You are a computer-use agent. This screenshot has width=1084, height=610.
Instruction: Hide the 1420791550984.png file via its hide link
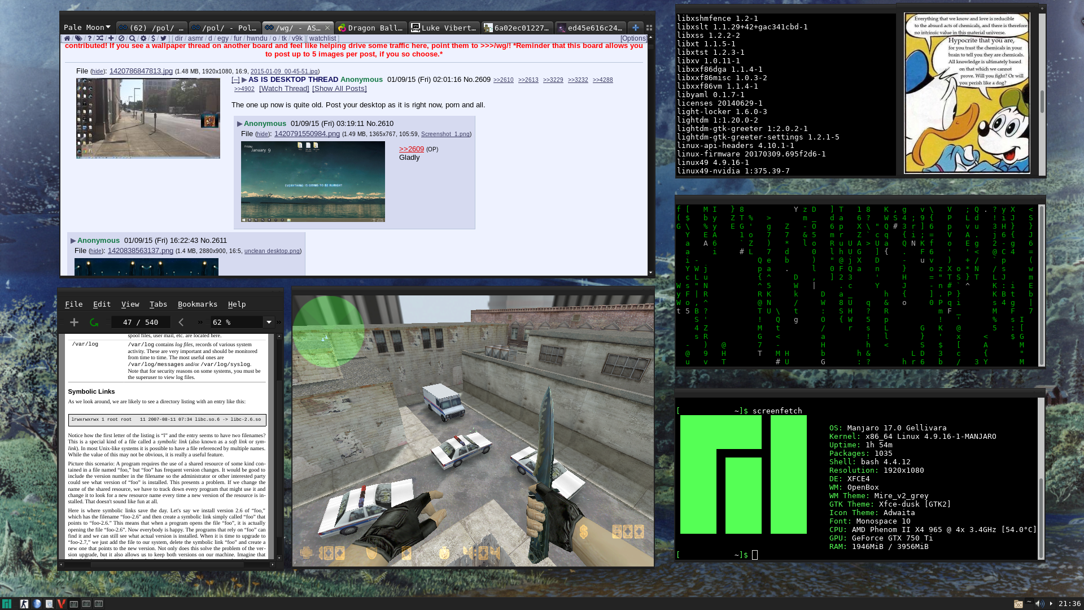coord(263,134)
